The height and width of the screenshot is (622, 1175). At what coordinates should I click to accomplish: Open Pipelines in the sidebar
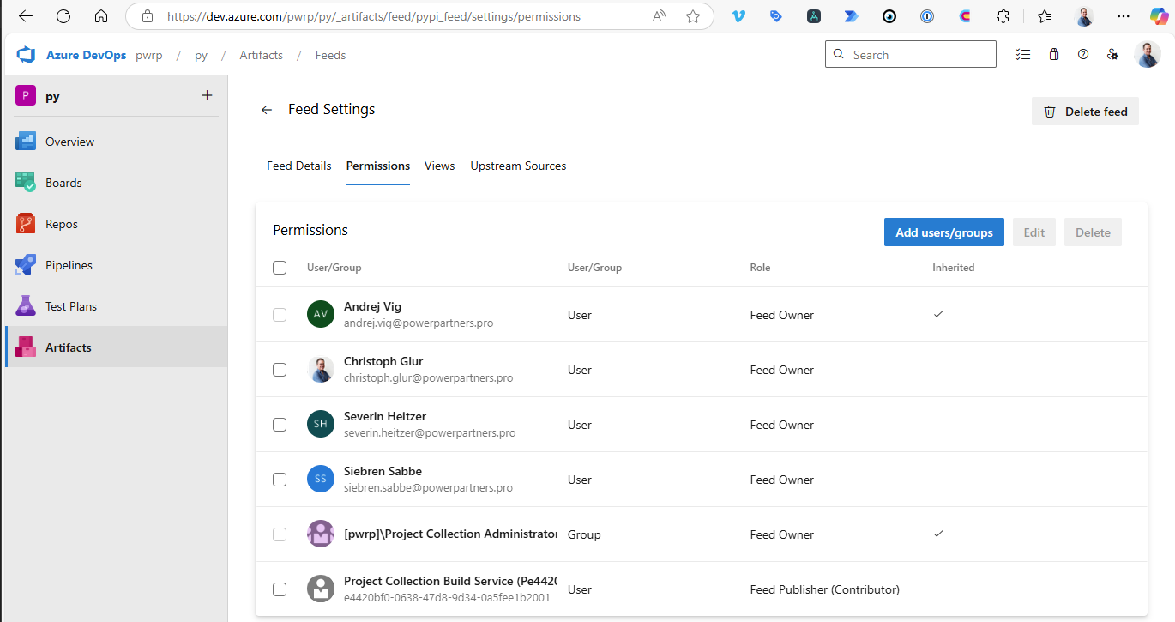click(x=116, y=265)
